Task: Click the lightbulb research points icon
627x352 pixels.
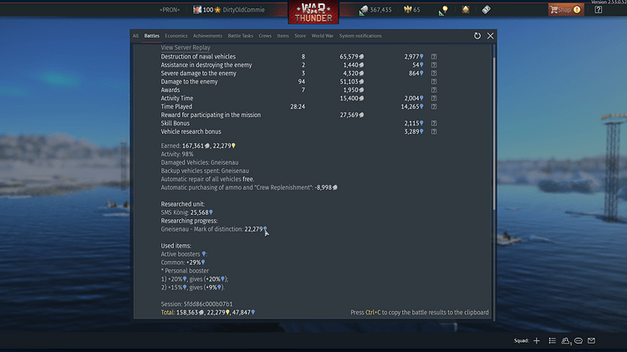Action: [443, 10]
